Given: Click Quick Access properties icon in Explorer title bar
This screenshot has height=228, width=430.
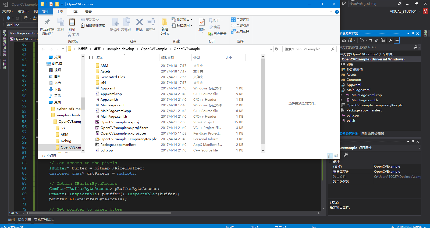Looking at the screenshot, I should (51, 4).
